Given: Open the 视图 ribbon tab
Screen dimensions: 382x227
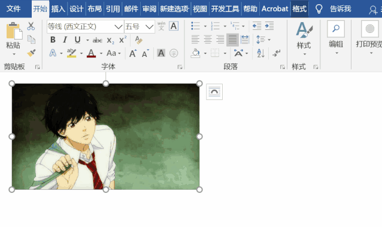Looking at the screenshot, I should (x=200, y=9).
